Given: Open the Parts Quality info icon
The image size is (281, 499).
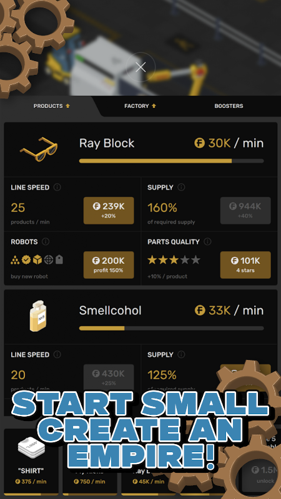Looking at the screenshot, I should tap(207, 241).
